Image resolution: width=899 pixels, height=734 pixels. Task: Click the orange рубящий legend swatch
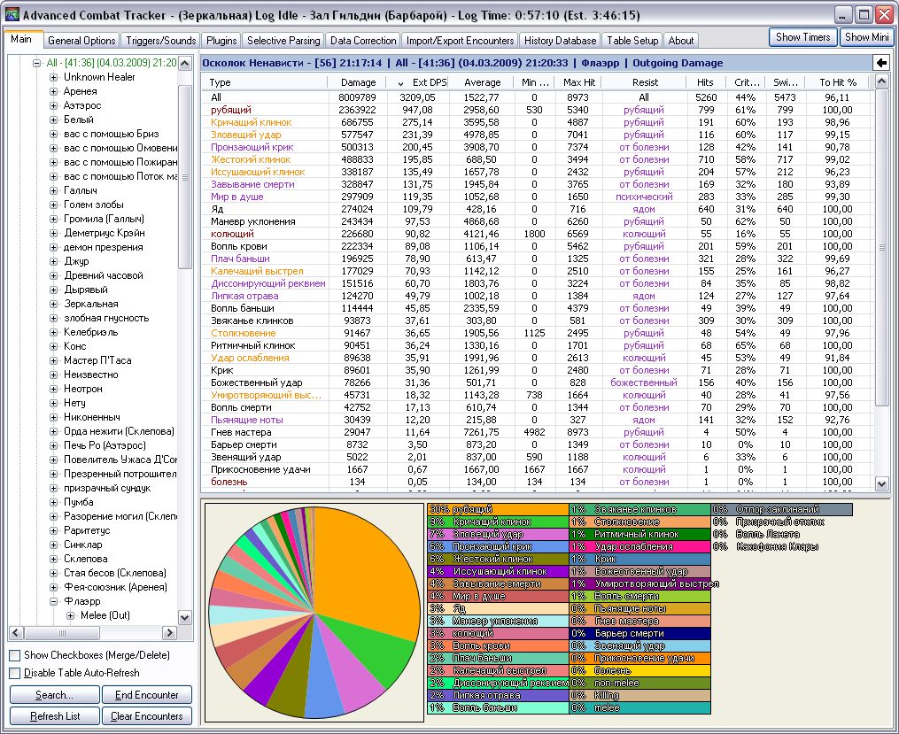(499, 509)
